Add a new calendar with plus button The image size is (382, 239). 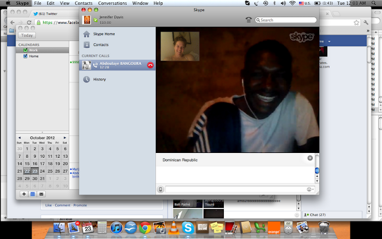[24, 194]
